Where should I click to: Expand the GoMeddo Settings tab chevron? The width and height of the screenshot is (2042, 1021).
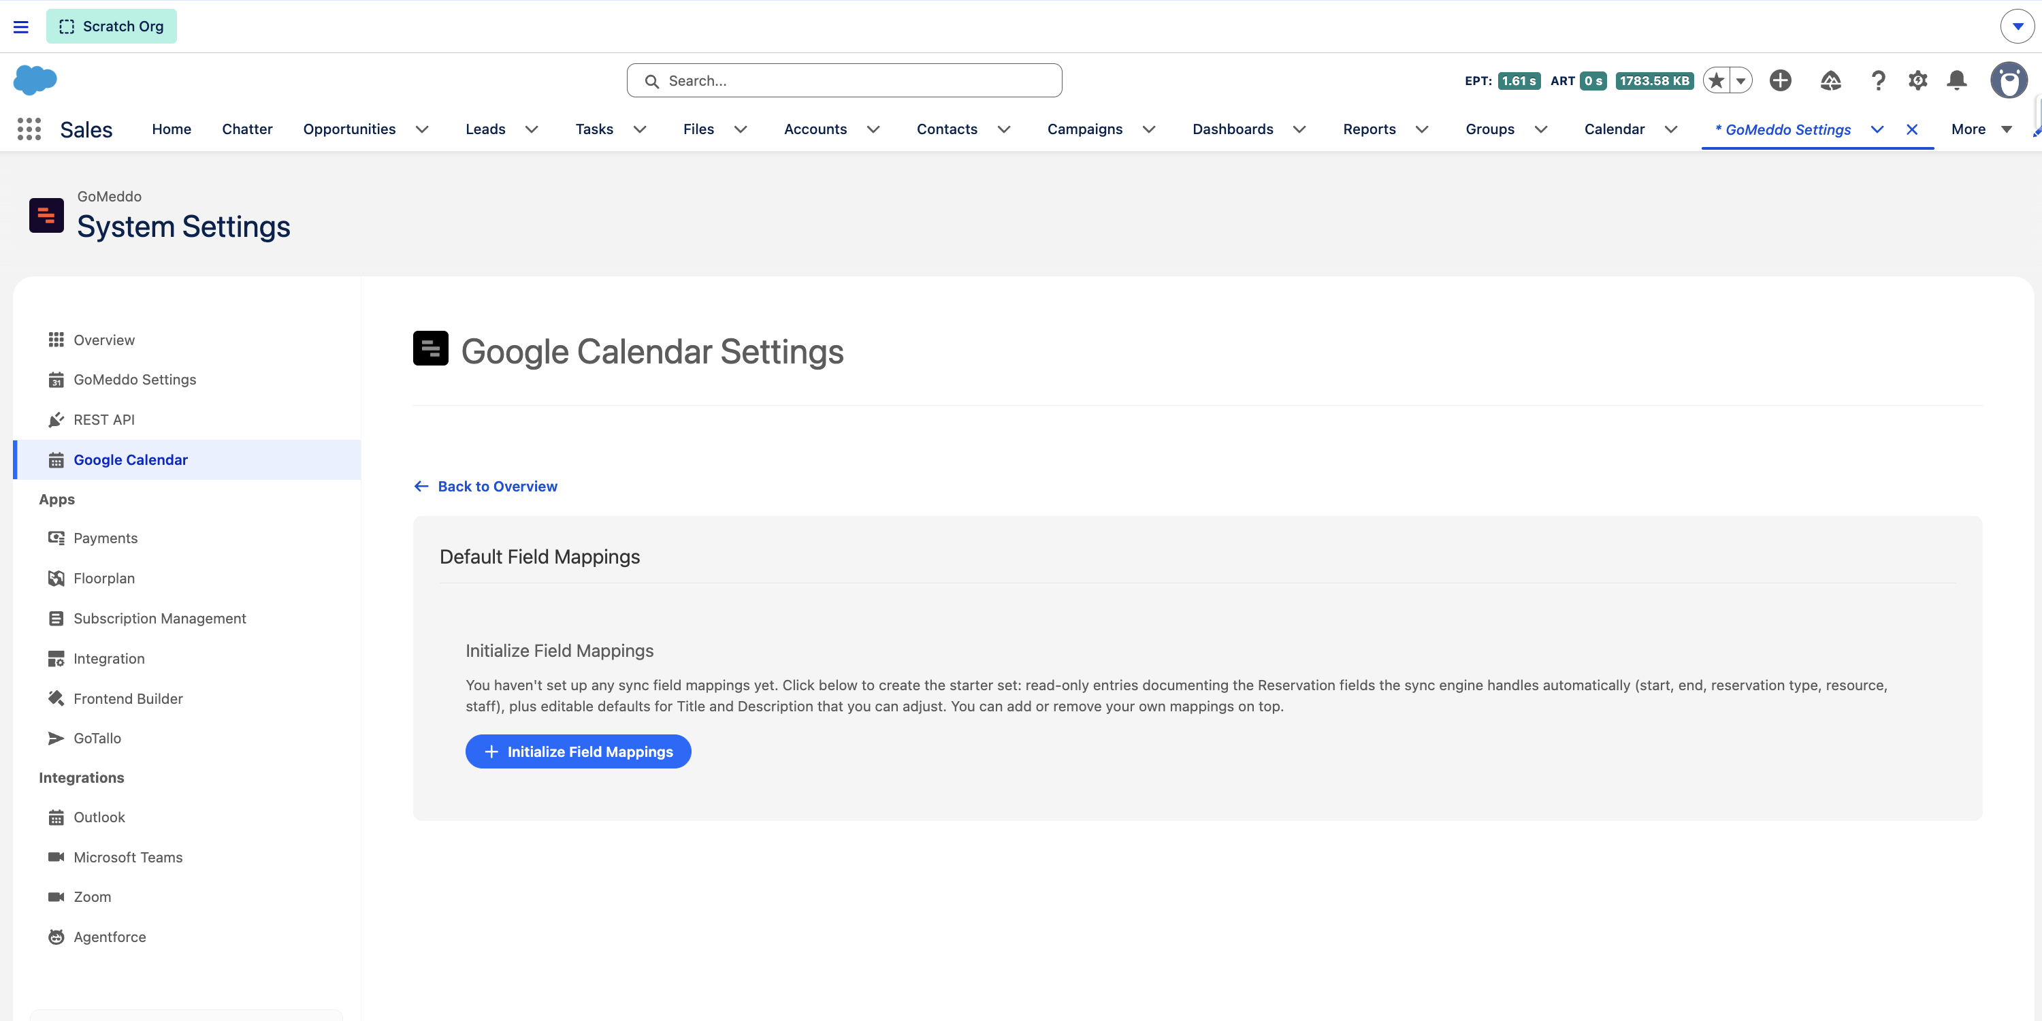[x=1877, y=129]
